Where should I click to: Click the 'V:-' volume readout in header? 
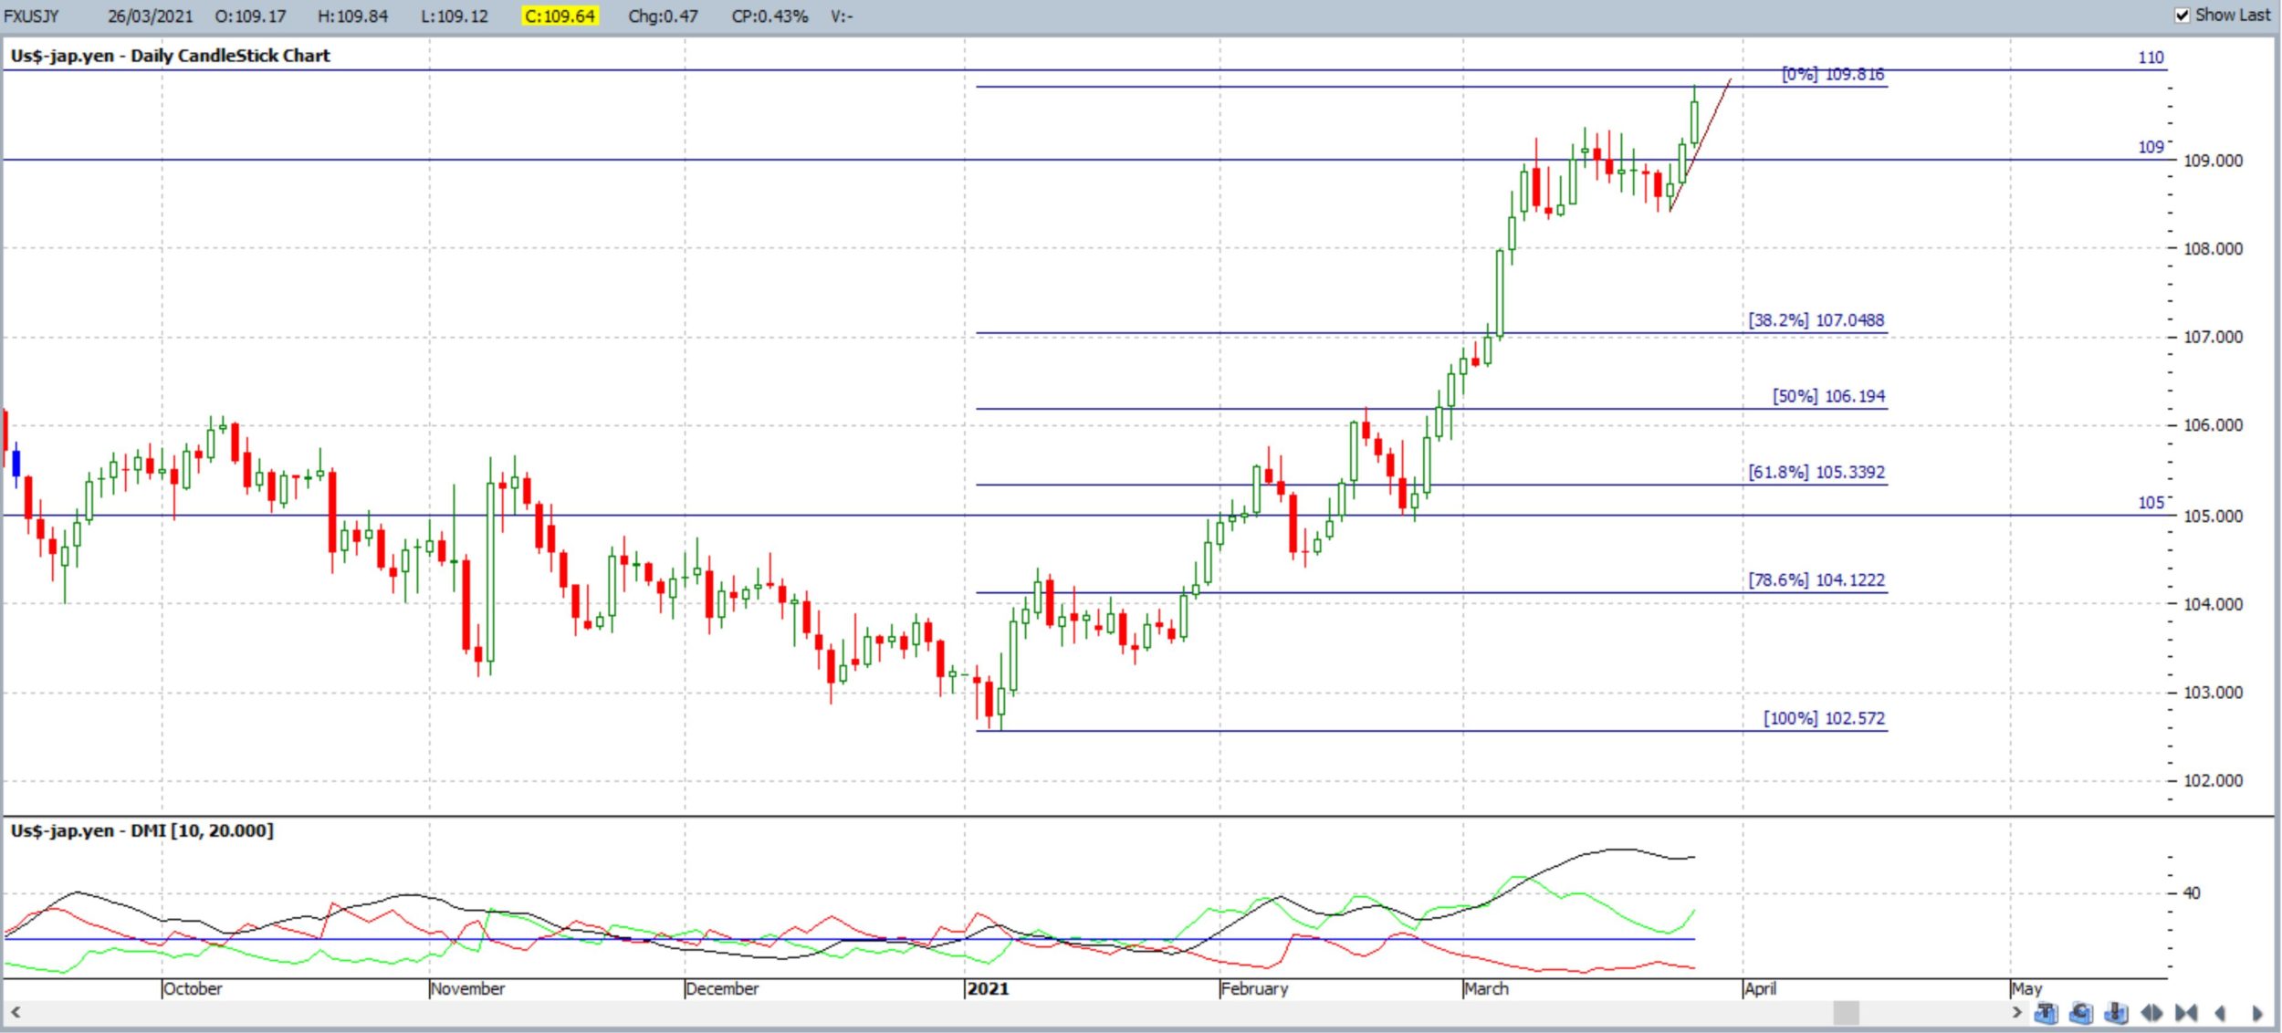842,16
